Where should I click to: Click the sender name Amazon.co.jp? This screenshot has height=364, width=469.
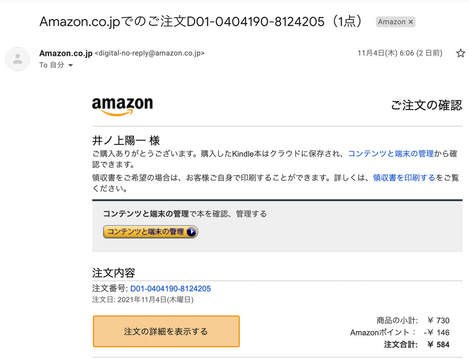66,53
